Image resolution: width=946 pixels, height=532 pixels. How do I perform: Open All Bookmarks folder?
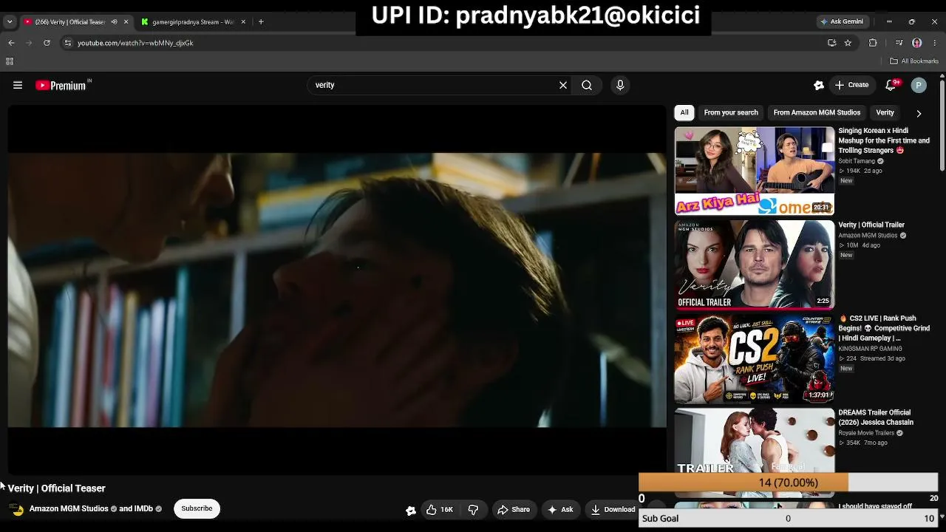[914, 61]
